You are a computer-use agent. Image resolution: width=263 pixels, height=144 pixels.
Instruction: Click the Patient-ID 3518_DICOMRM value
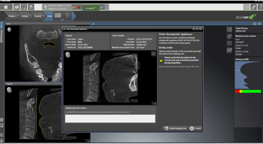pyautogui.click(x=85, y=47)
